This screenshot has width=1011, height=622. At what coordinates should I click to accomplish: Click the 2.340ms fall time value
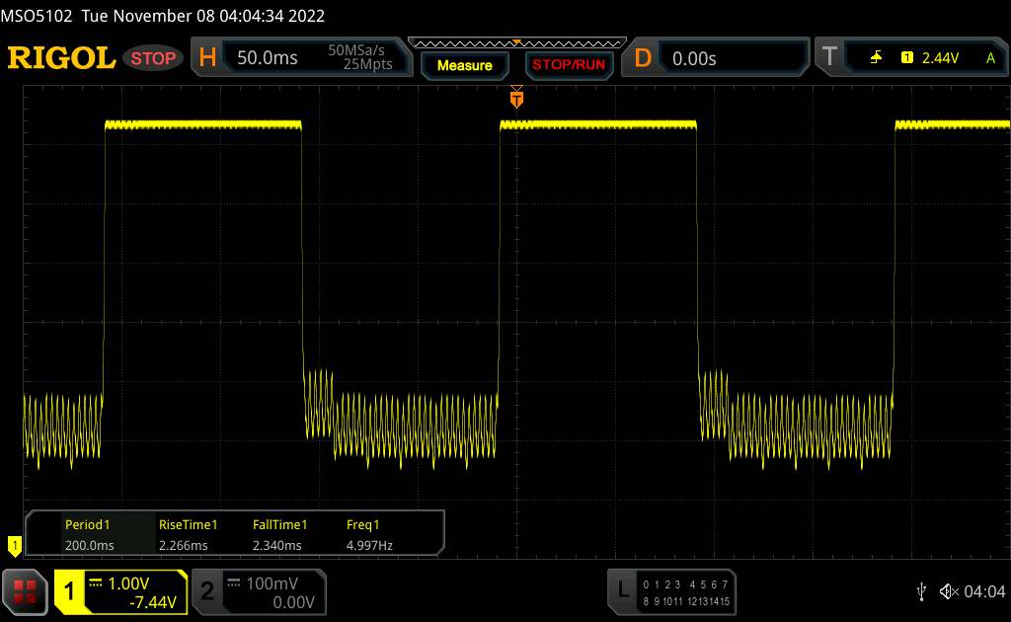(276, 545)
